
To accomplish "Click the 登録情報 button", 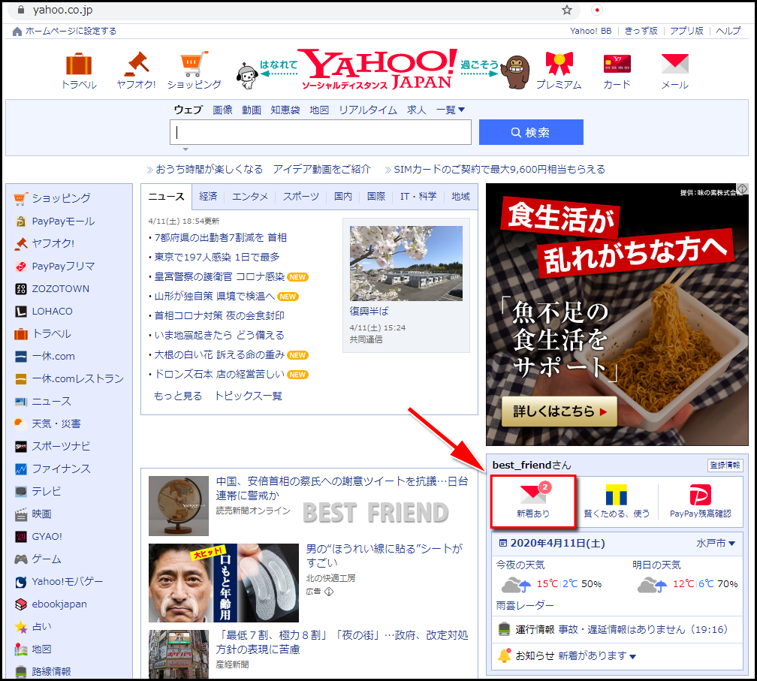I will (x=725, y=466).
